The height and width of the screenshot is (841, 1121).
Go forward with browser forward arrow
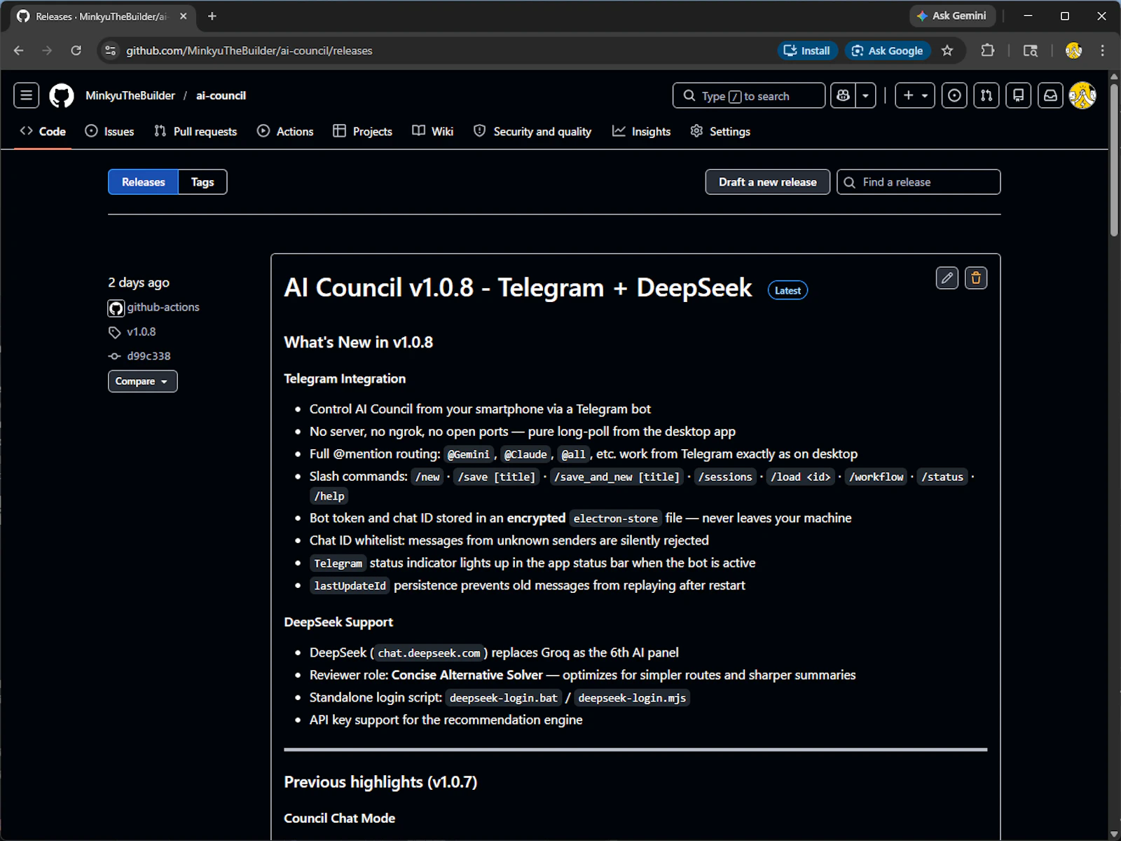point(47,50)
